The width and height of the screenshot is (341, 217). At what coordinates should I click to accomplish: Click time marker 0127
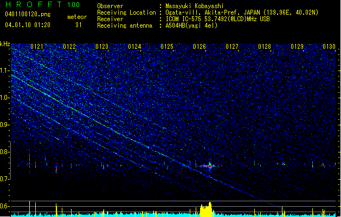[232, 47]
